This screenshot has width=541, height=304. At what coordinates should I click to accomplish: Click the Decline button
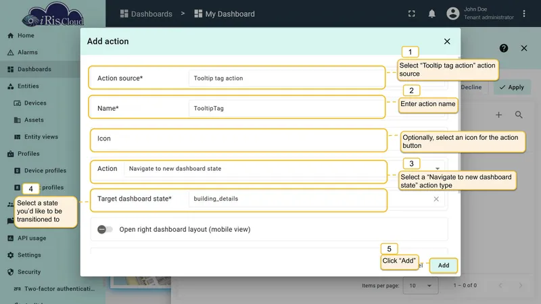click(471, 87)
